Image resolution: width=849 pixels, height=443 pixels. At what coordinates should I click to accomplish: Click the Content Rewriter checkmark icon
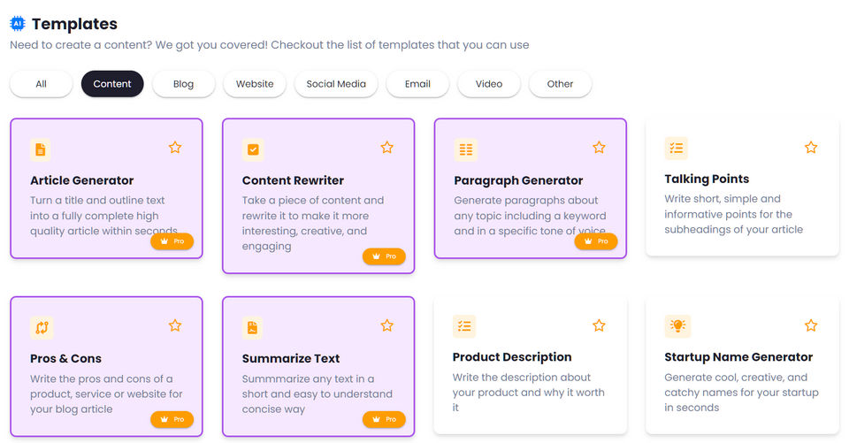(253, 150)
